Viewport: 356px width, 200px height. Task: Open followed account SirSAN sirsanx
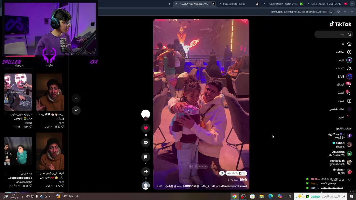pyautogui.click(x=342, y=145)
